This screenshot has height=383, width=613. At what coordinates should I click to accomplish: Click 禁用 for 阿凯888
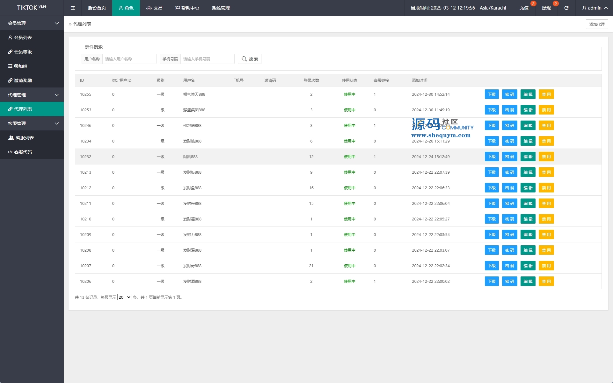(546, 157)
